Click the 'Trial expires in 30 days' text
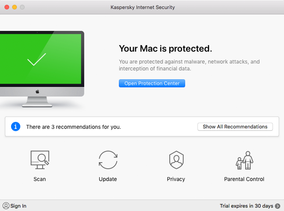Viewport: 284px width, 211px height. point(246,206)
